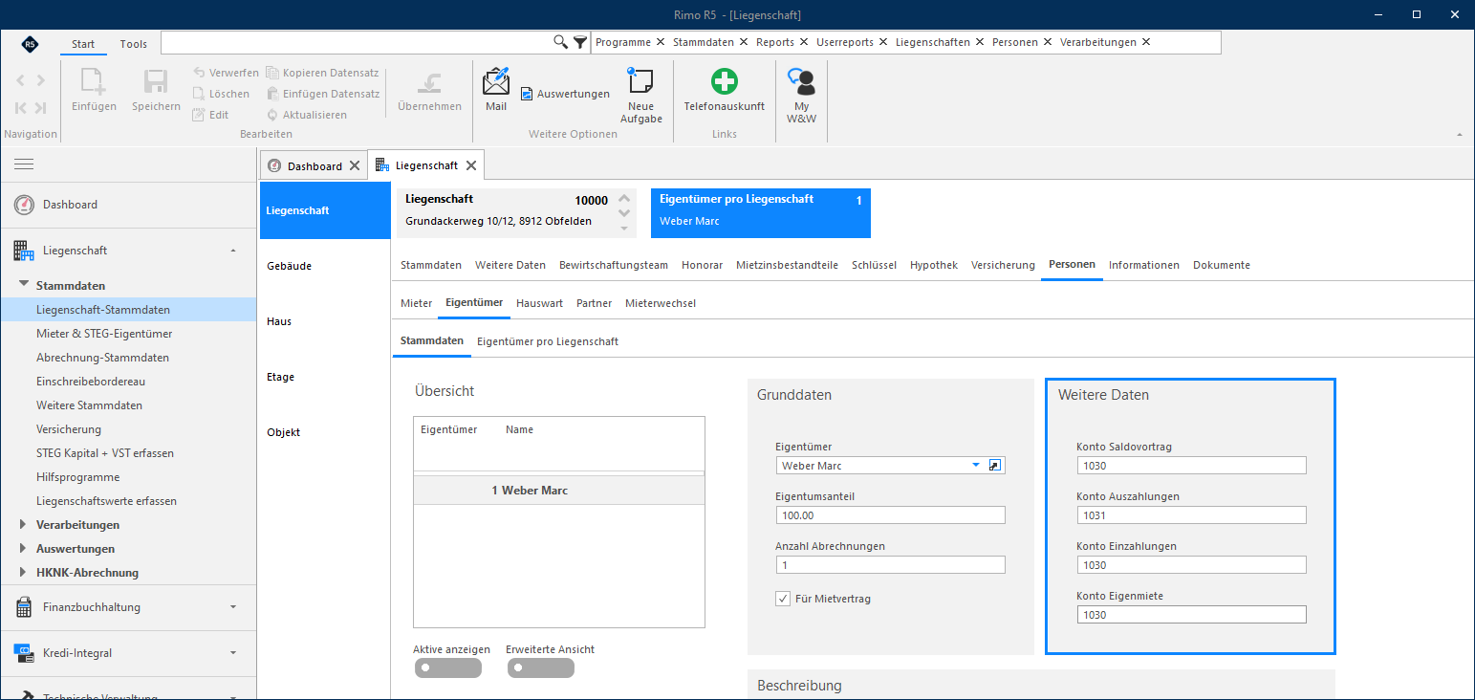
Task: Click the search magnifier icon
Action: 561,42
